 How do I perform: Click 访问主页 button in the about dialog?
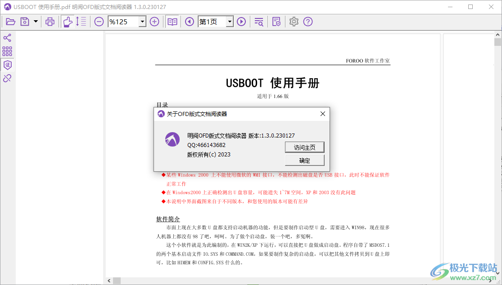coord(304,147)
